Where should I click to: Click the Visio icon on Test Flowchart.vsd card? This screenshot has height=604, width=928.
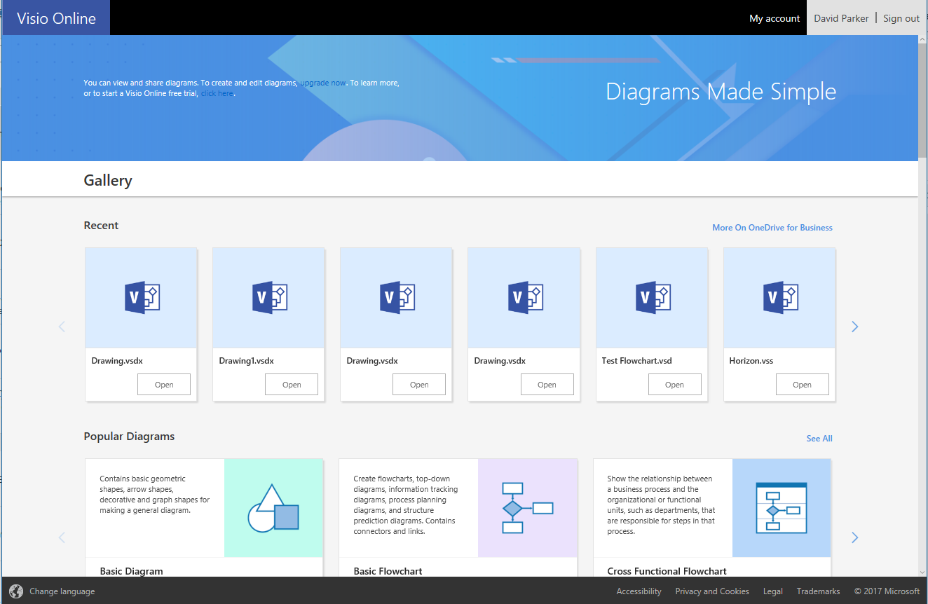click(651, 297)
